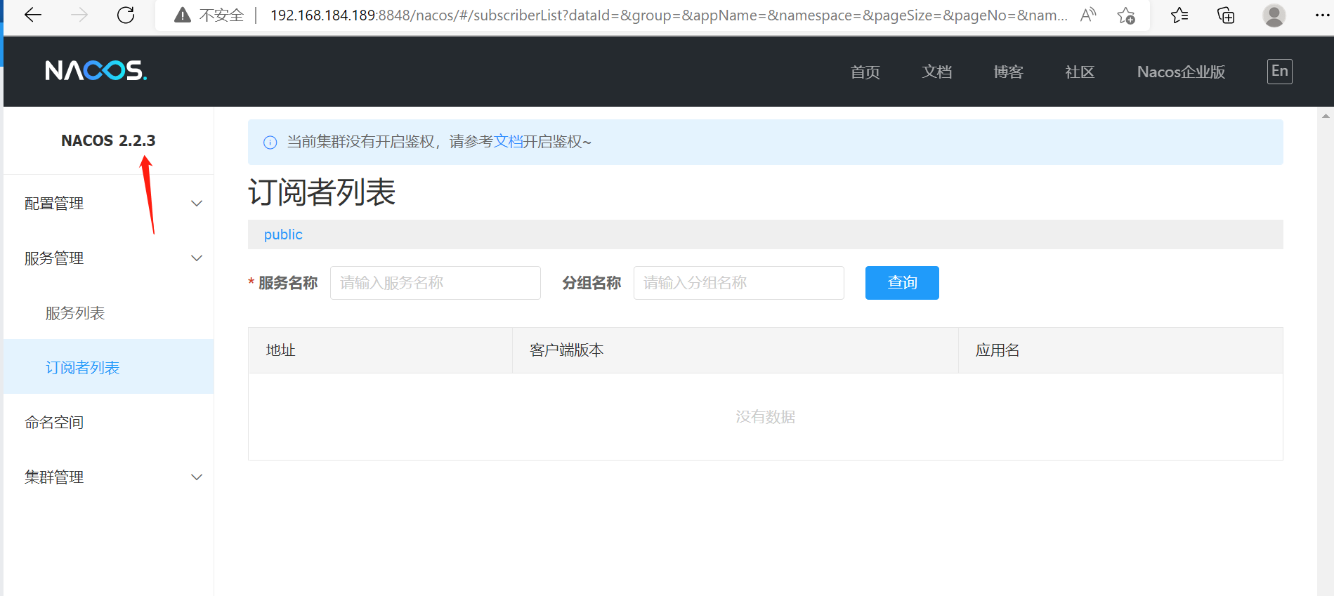Open 服务列表 in the sidebar

(109, 313)
